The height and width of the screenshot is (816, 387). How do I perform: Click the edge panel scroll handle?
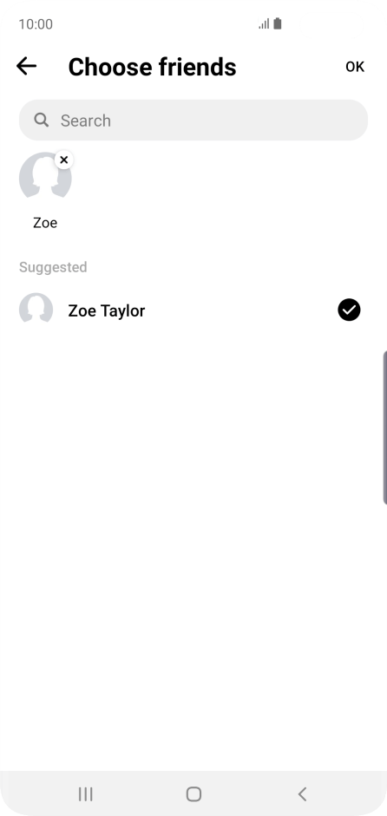(x=385, y=428)
